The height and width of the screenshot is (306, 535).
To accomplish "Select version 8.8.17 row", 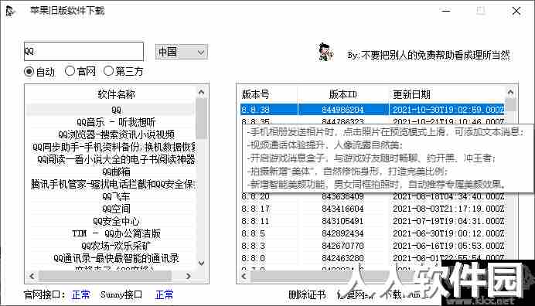I will (373, 209).
